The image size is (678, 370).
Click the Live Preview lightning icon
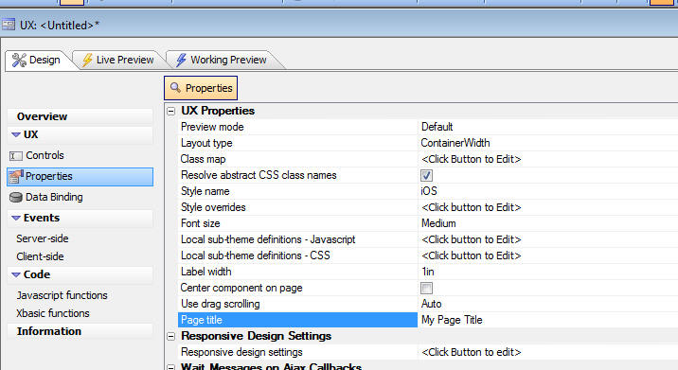(x=87, y=60)
